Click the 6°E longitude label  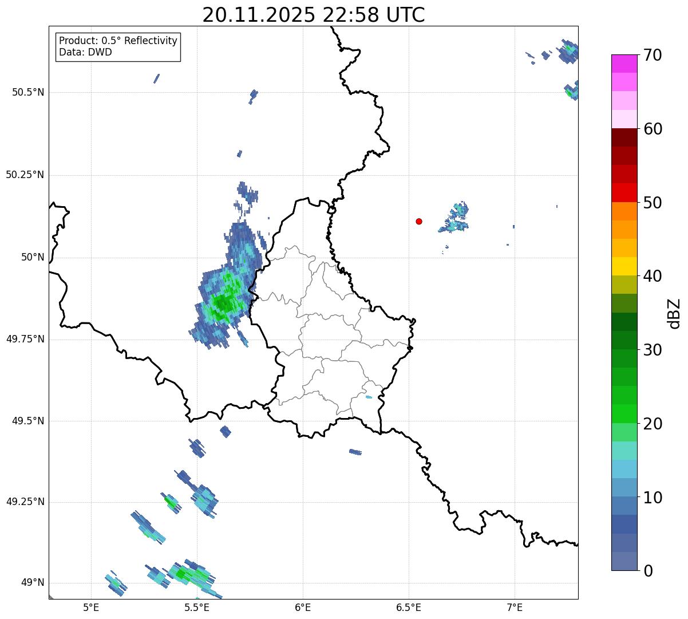pyautogui.click(x=303, y=608)
